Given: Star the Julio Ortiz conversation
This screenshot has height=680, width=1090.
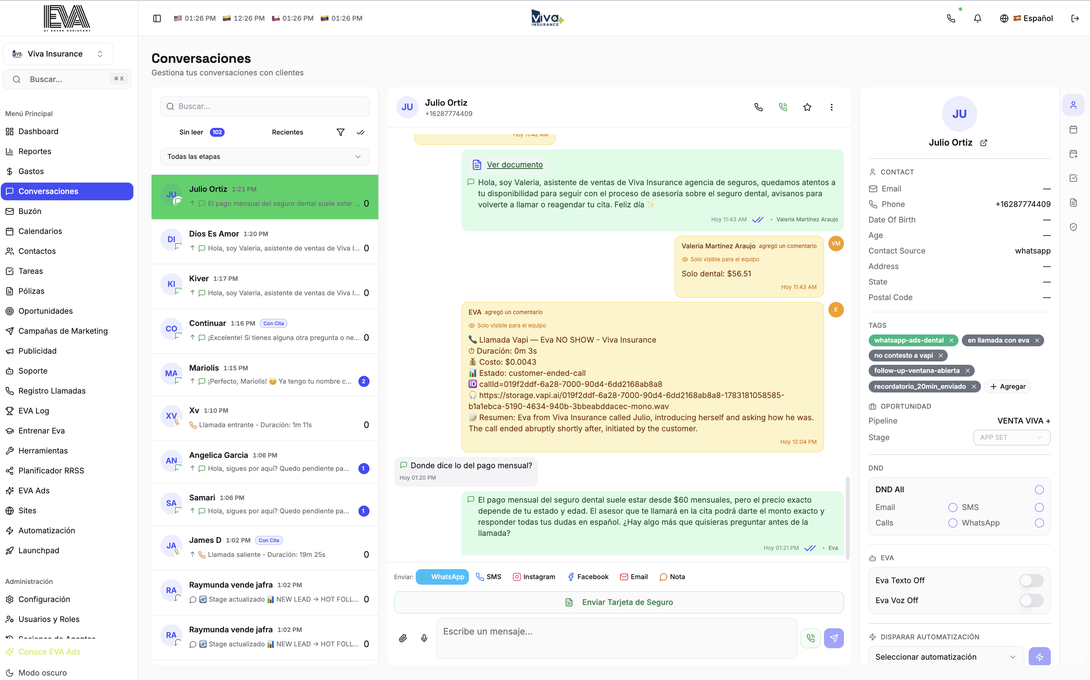Looking at the screenshot, I should click(807, 107).
